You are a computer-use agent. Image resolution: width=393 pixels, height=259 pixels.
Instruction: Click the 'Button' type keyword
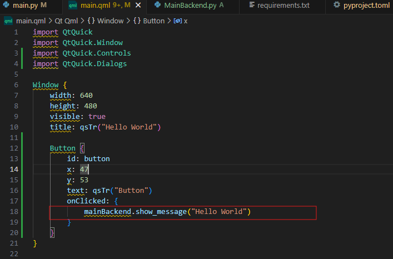click(63, 148)
